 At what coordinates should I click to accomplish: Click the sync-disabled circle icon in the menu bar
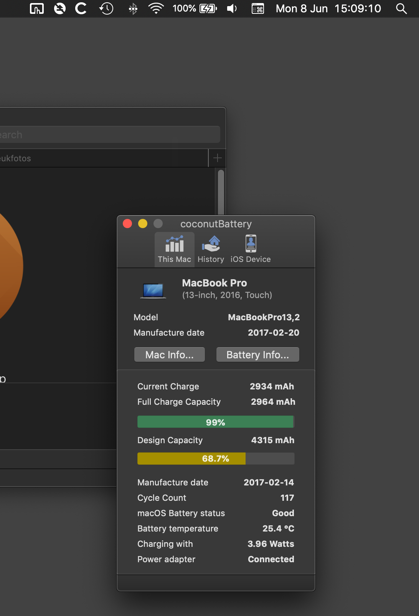(59, 8)
